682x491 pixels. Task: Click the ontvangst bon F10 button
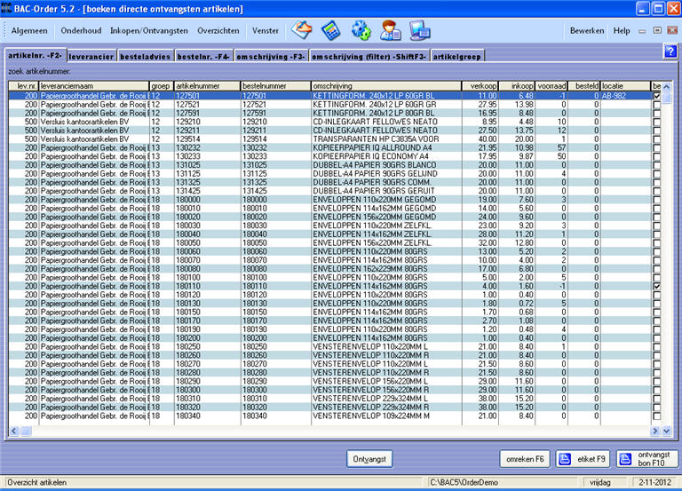646,458
